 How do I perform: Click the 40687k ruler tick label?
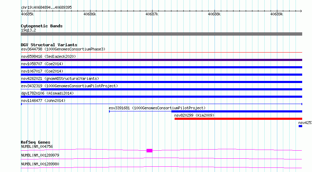[x=152, y=14]
